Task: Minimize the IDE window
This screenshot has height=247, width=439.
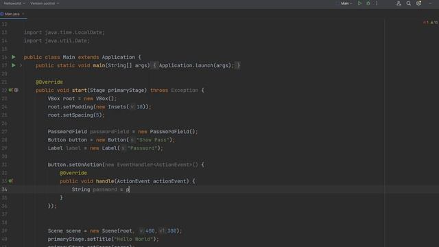Action: (430, 3)
